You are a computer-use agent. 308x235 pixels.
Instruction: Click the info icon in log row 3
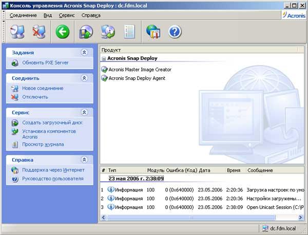111,207
